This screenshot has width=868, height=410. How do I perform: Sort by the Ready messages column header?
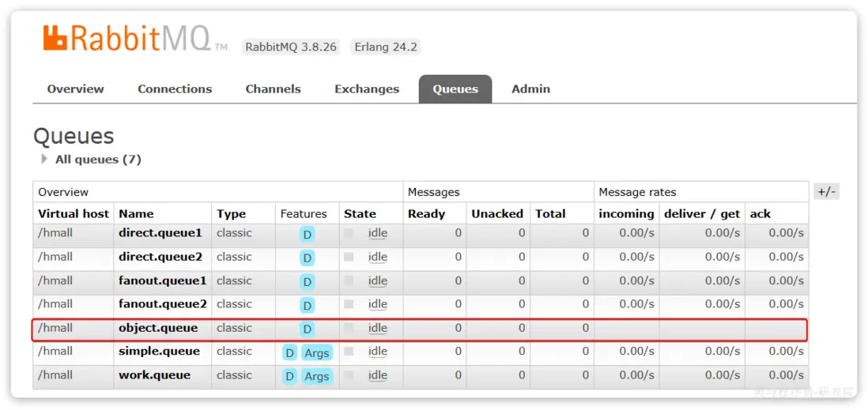[426, 214]
